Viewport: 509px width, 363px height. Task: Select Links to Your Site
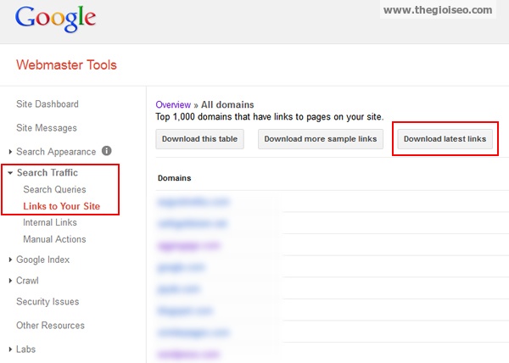(x=61, y=206)
